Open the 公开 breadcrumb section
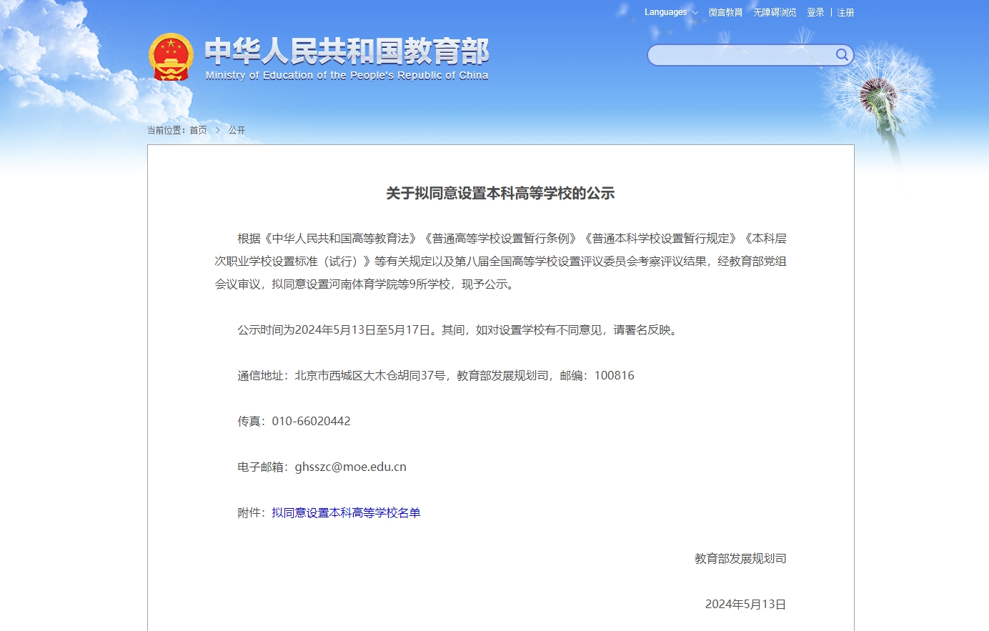The width and height of the screenshot is (989, 631). 237,130
